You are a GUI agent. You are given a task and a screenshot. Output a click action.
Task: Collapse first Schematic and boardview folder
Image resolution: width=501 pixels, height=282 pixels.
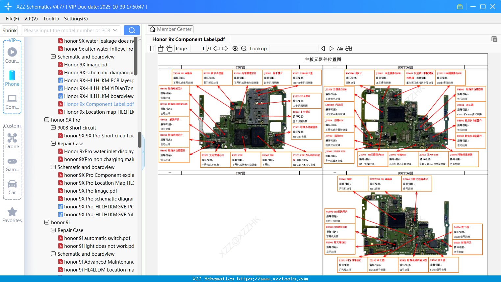tap(53, 57)
